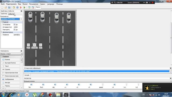Open Yandex browser from taskbar
The image size is (172, 97).
27,95
